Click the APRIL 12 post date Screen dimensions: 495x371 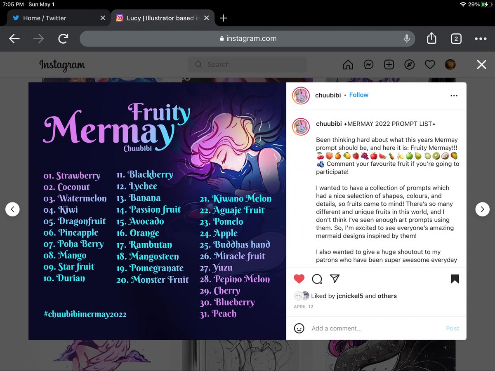pyautogui.click(x=304, y=307)
